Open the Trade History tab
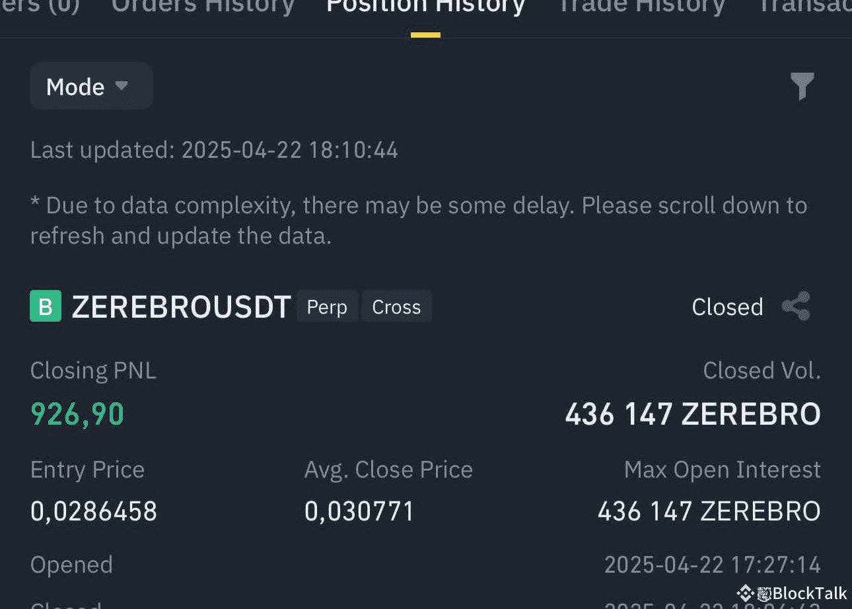The image size is (852, 609). (x=641, y=7)
